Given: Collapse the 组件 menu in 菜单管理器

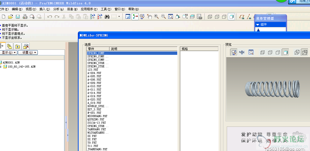Looking at the screenshot, I should [x=258, y=24].
